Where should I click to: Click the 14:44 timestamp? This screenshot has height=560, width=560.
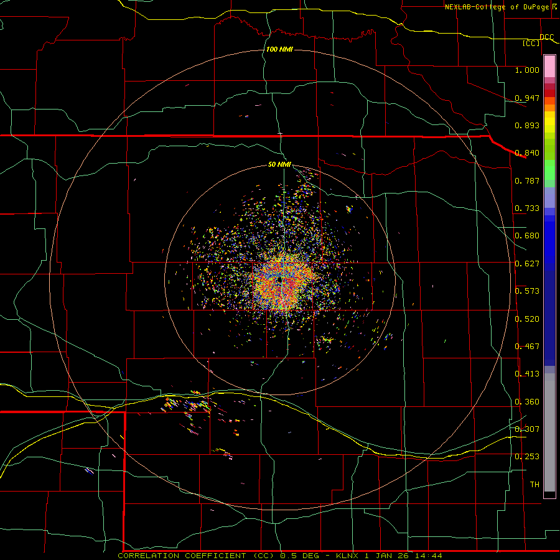tap(429, 556)
